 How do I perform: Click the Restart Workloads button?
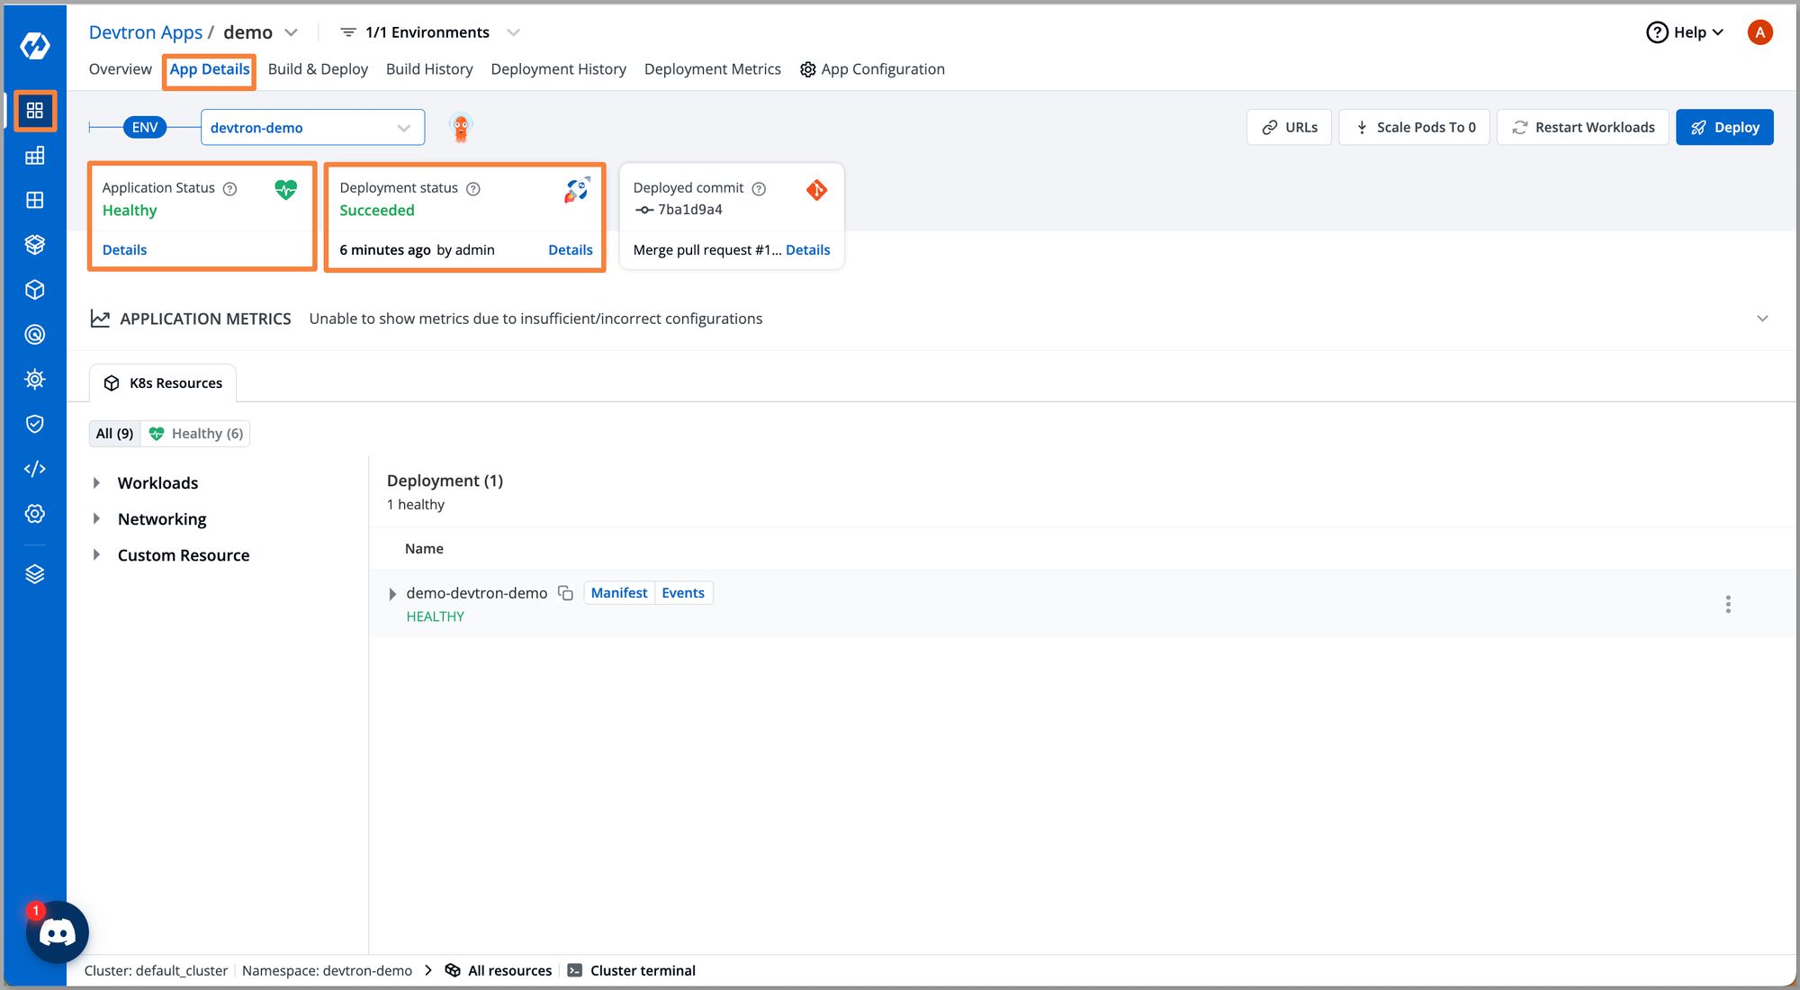(x=1582, y=128)
